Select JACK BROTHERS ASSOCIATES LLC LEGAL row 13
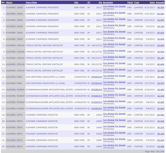 click(46, 83)
